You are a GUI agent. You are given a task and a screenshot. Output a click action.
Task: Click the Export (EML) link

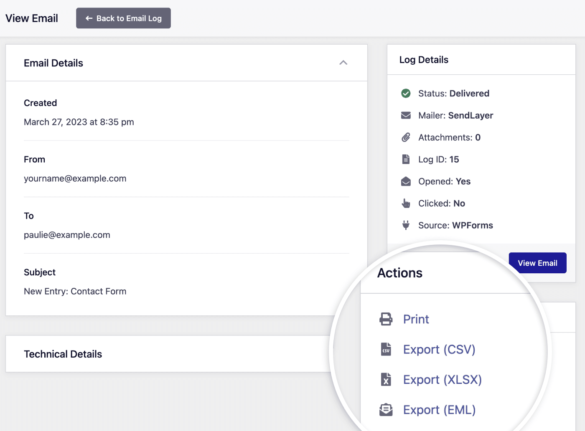point(439,410)
